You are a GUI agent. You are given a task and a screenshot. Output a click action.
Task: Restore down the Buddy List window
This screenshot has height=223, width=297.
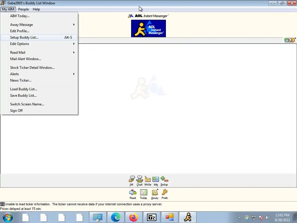282,3
